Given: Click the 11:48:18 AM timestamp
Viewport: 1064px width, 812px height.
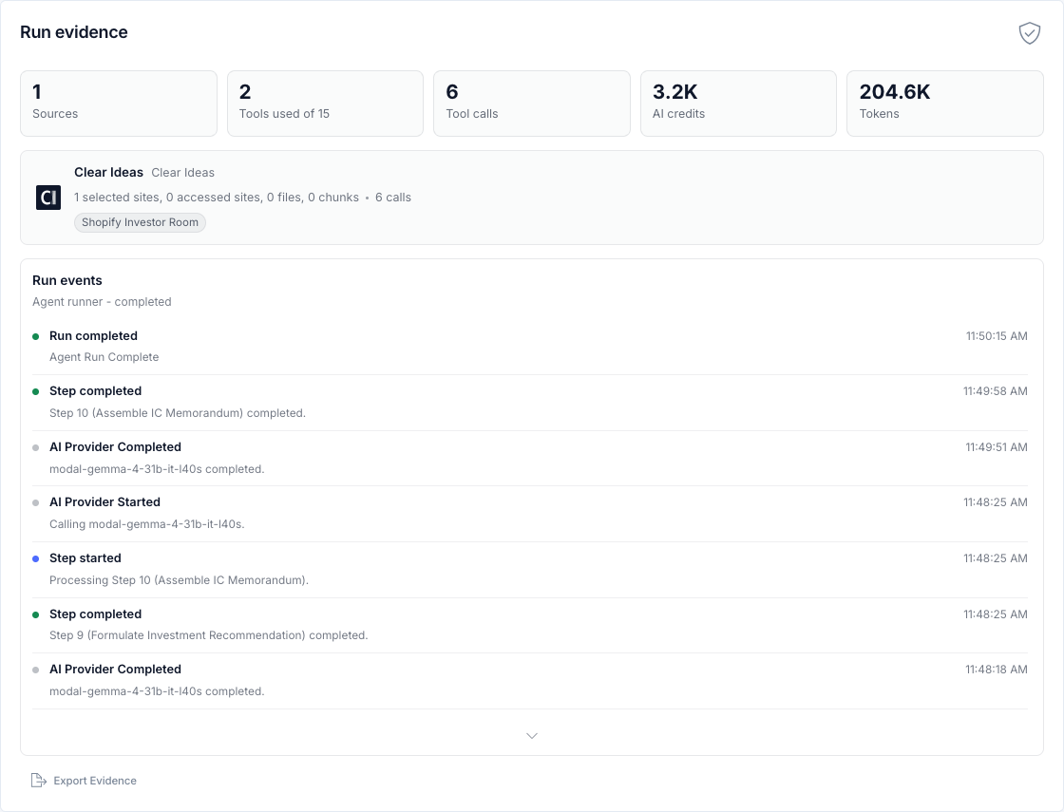Looking at the screenshot, I should (x=997, y=670).
